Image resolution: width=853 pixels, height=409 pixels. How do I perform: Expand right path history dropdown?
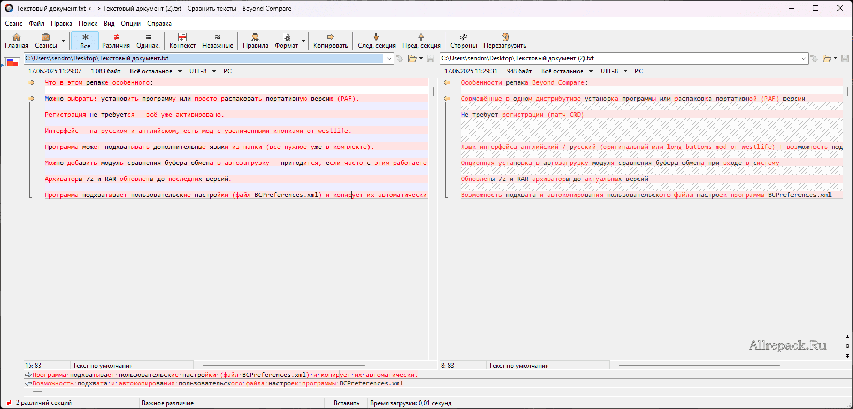[x=804, y=58]
